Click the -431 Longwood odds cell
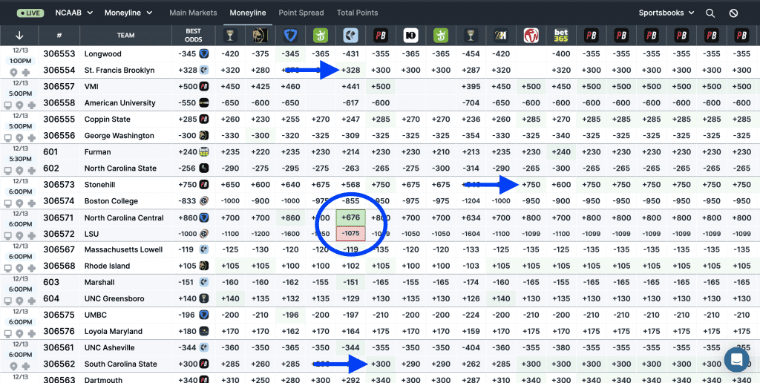Viewport: 760px width, 383px height. pos(350,54)
